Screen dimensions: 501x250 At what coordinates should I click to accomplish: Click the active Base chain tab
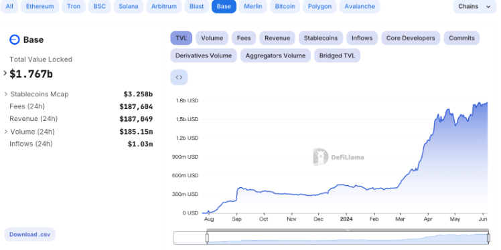click(224, 7)
